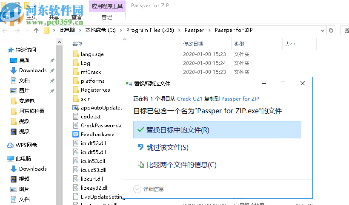Select the Log folder icon
Screen dimensions: 349x205
tap(76, 63)
